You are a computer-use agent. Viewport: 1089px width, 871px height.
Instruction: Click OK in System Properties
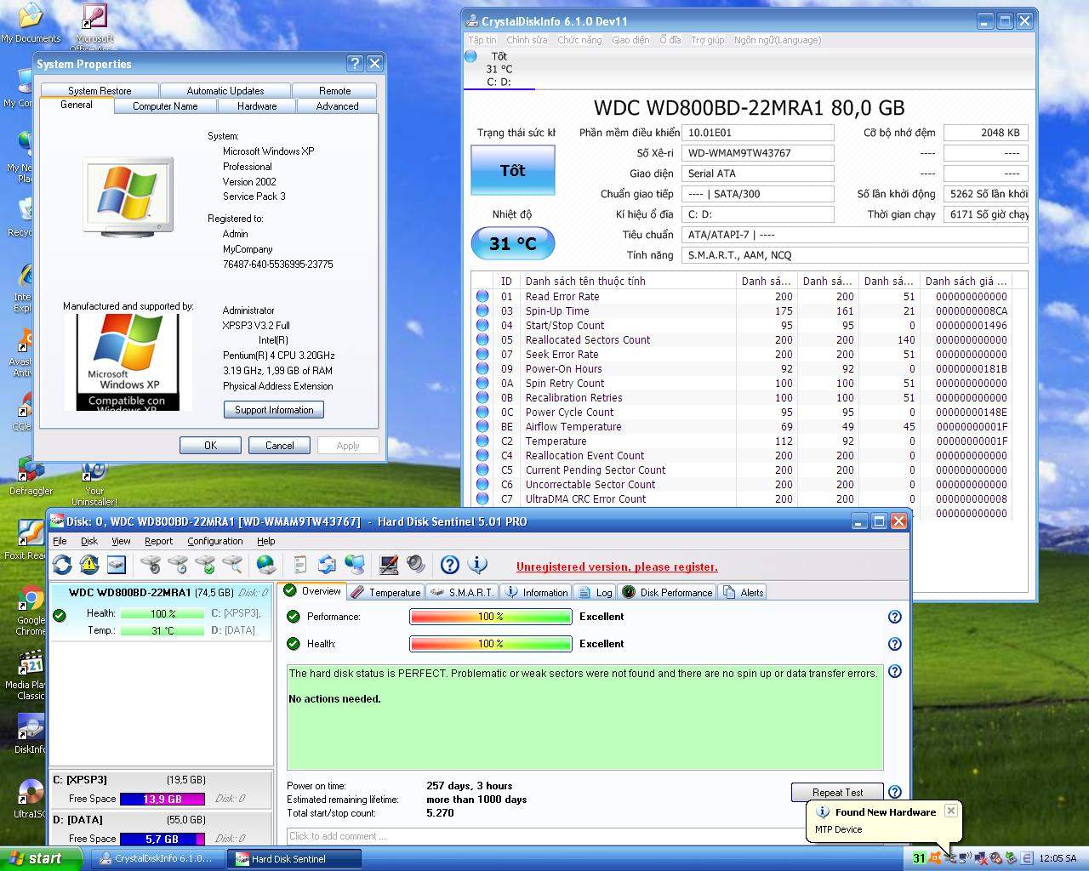pos(210,445)
